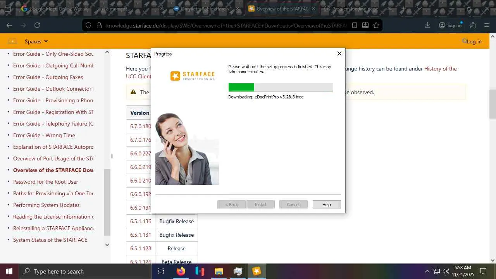
Task: Open Error Guide - Registration page
Action: 53,112
